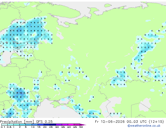Click the legend swatch for 15 to 20 mm
This screenshot has width=166, height=128.
point(41,125)
